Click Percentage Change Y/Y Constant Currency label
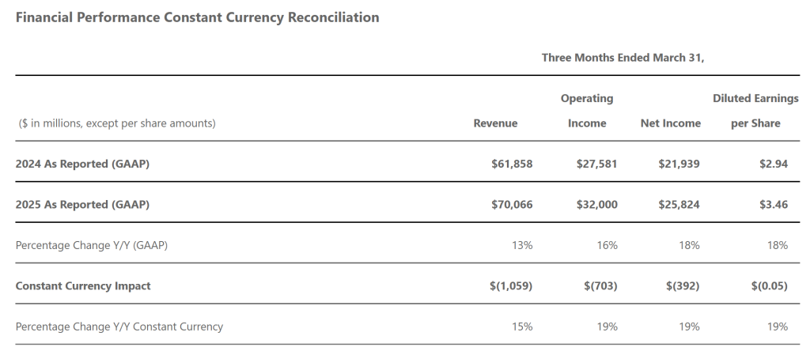 119,327
